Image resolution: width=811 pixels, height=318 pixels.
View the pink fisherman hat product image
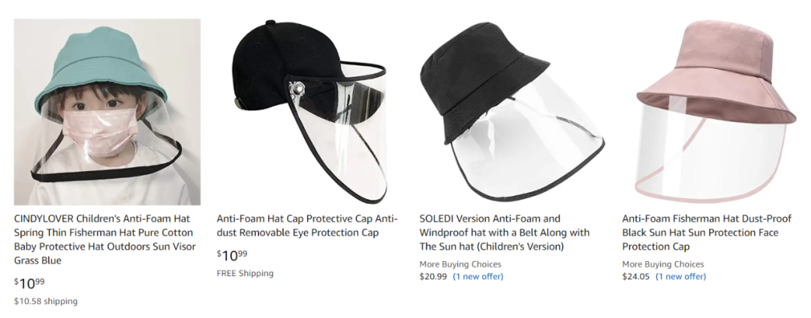point(713,112)
